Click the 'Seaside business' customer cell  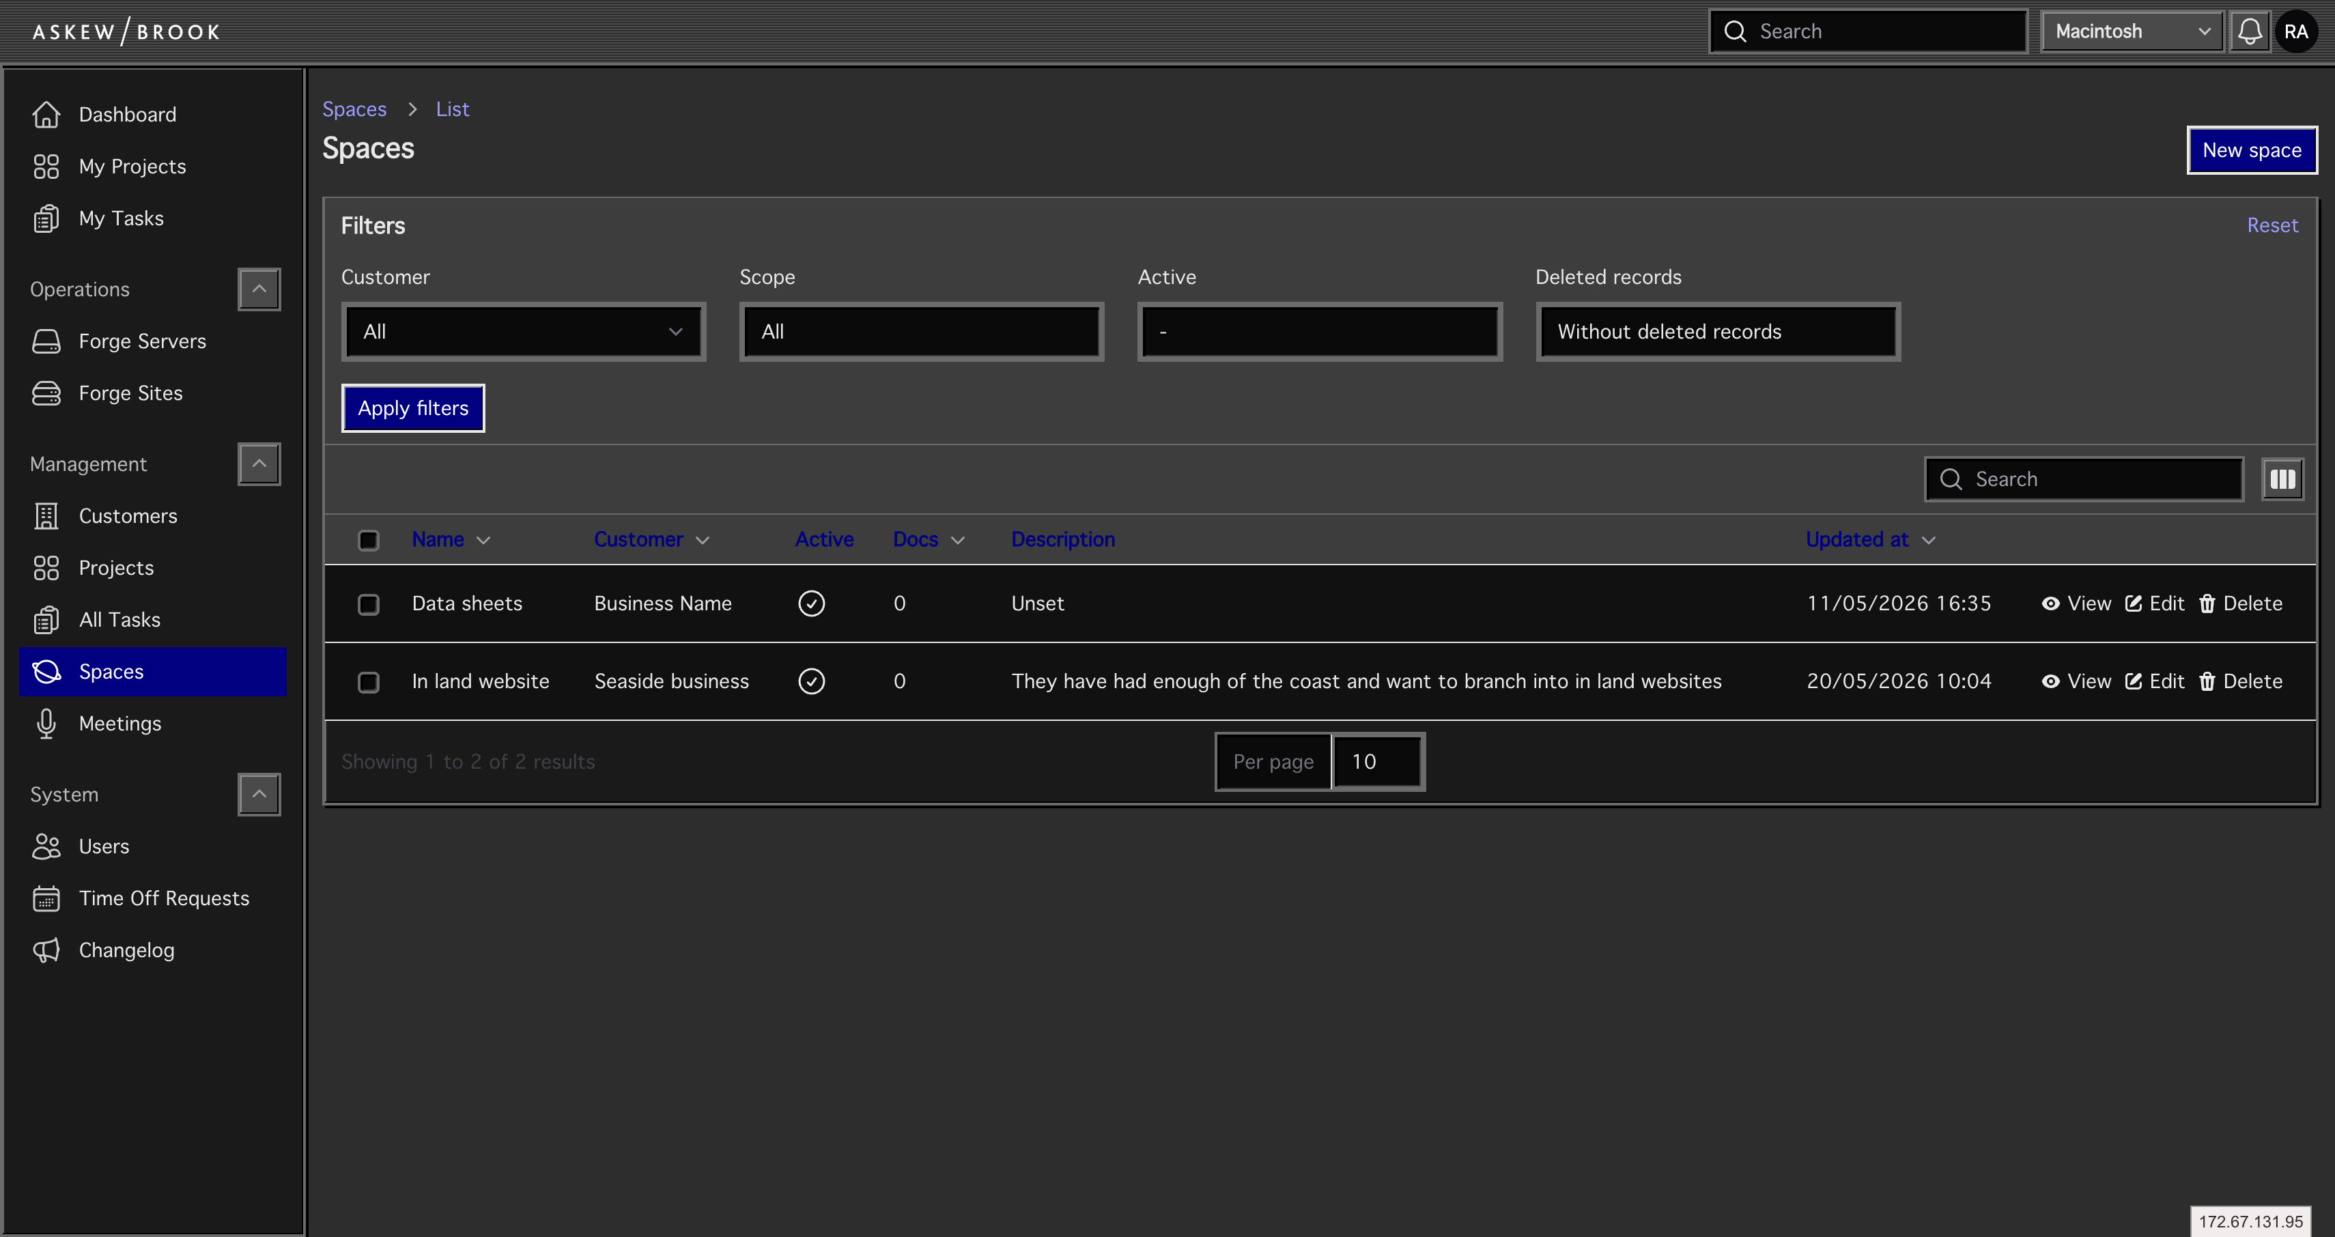[x=672, y=681]
